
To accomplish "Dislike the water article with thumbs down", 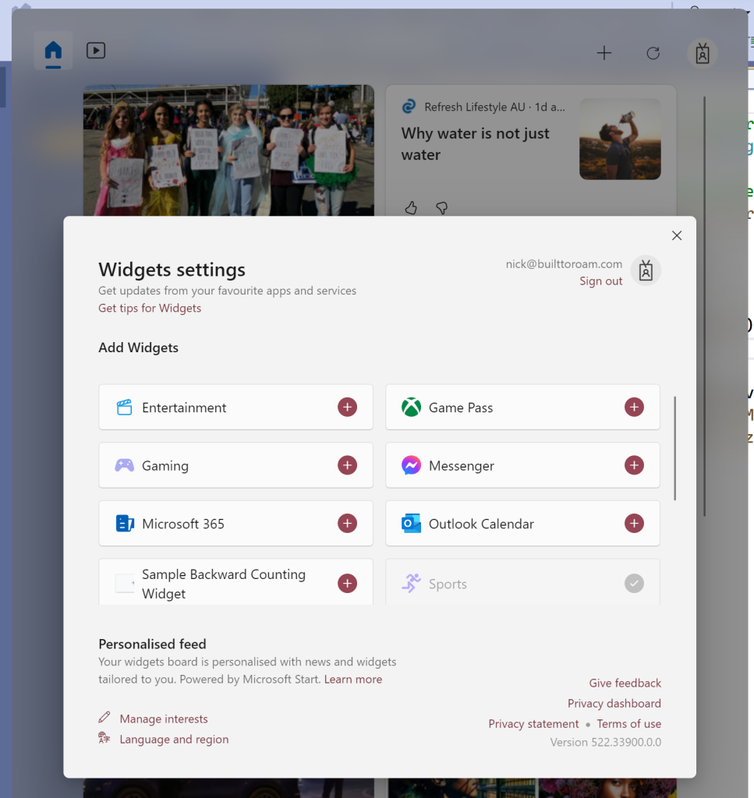I will pos(441,208).
